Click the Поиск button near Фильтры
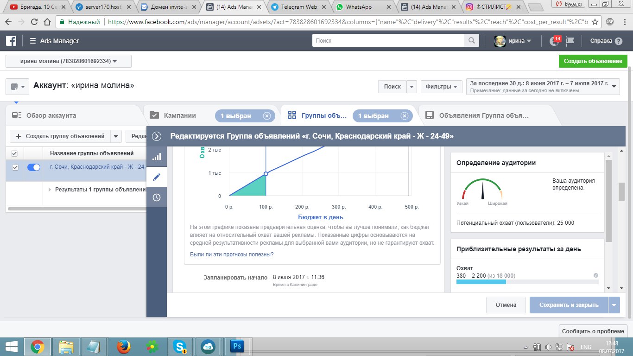633x356 pixels. point(392,87)
